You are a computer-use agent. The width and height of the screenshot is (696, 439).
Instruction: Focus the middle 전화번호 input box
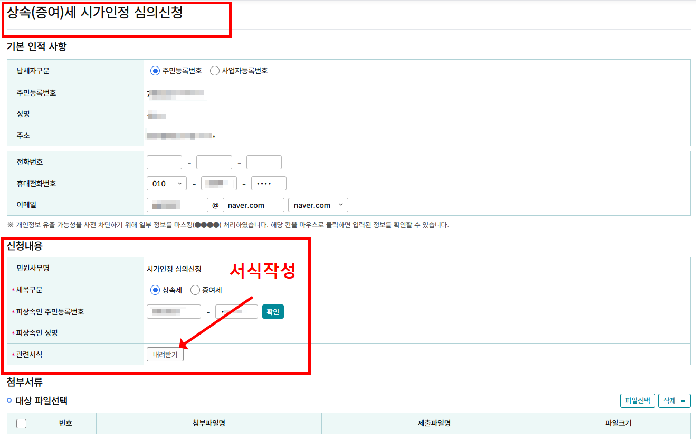[x=214, y=162]
